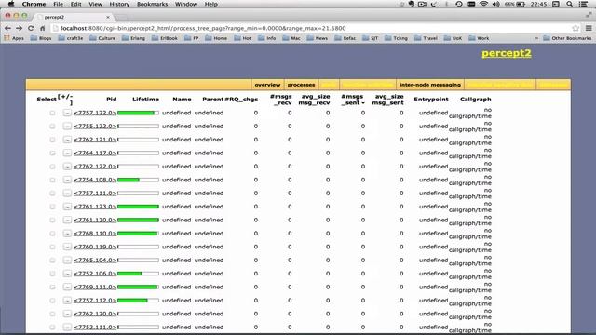Image resolution: width=596 pixels, height=335 pixels.
Task: Collapse the tree row of <7752.111.0>
Action: (x=67, y=327)
